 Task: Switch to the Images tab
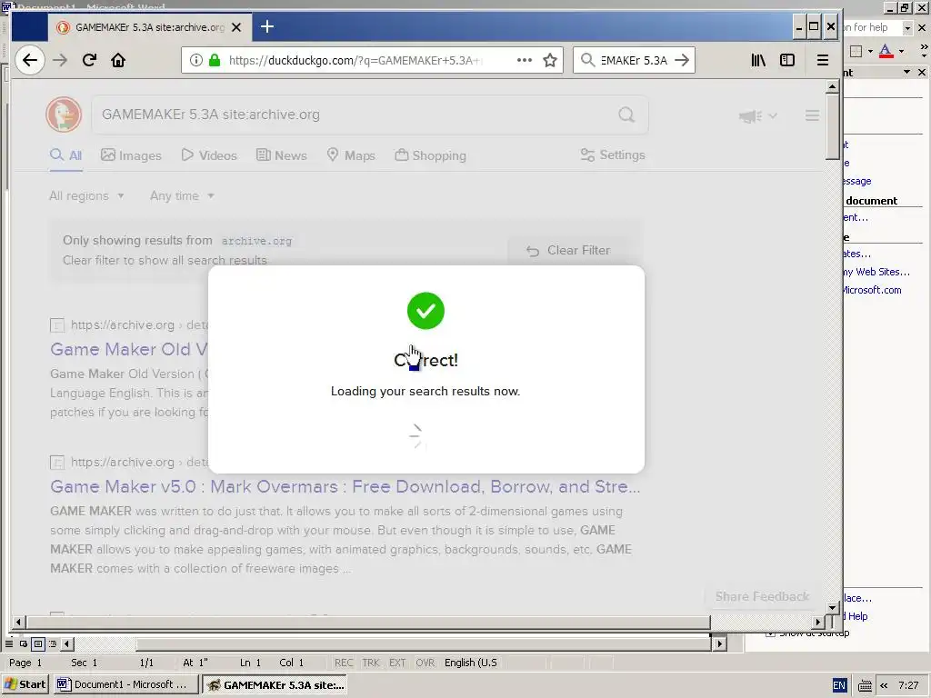tap(131, 155)
